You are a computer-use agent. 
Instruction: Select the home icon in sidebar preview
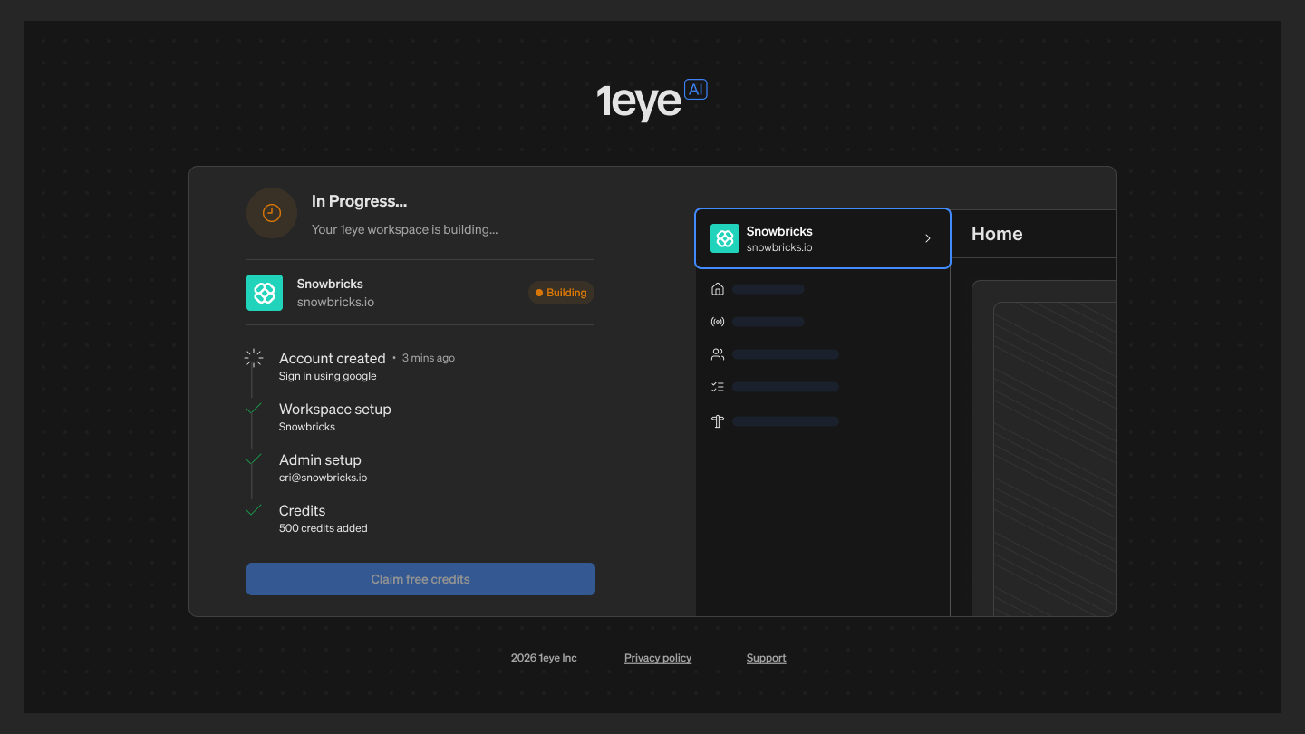click(718, 289)
